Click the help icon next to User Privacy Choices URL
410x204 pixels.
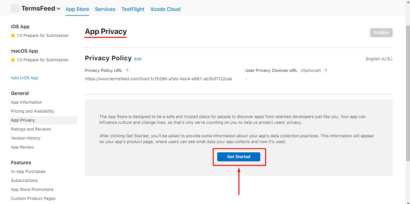tap(326, 70)
